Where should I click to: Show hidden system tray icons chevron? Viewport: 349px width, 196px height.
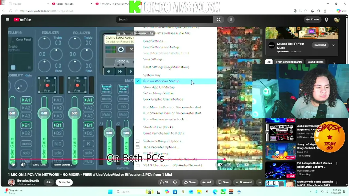[x=310, y=192]
